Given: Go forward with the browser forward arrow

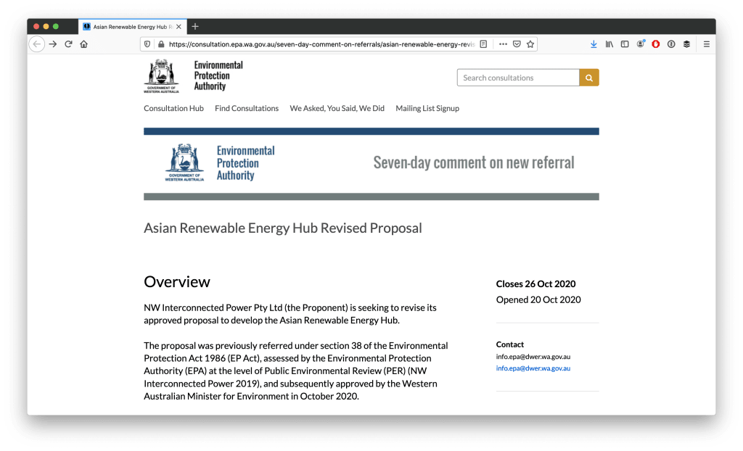Looking at the screenshot, I should (53, 44).
